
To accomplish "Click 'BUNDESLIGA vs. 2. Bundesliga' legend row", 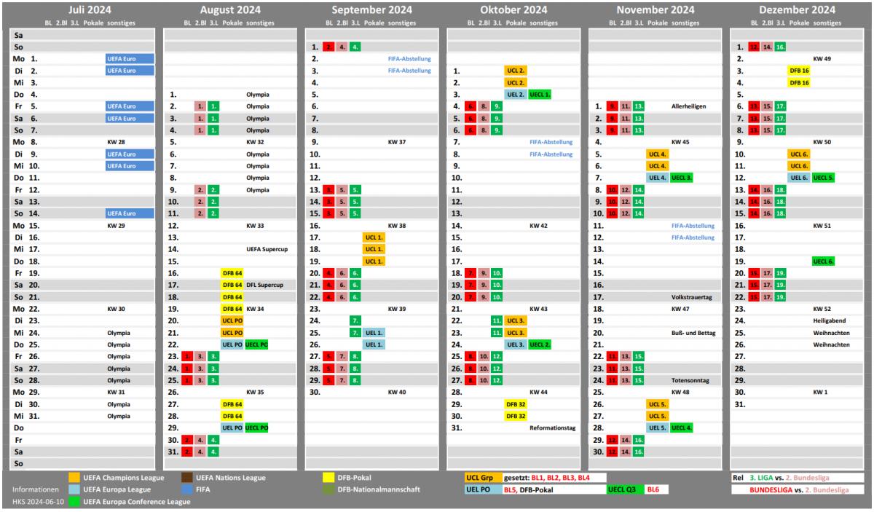I will [x=797, y=489].
